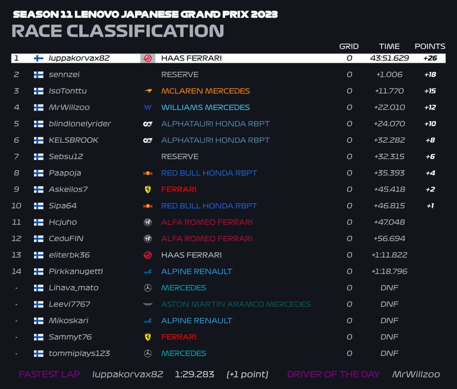457x389 pixels.
Task: Click the Aston Martin wings beside Leevi7767
Action: click(148, 305)
